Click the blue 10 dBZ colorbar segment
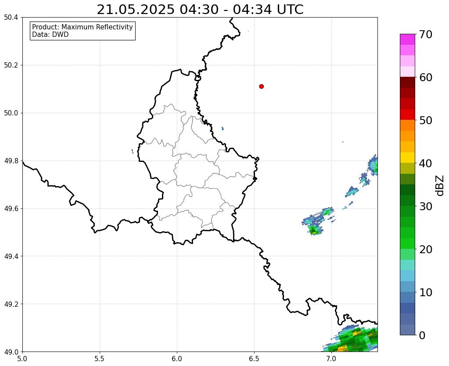This screenshot has width=449, height=366. click(407, 297)
